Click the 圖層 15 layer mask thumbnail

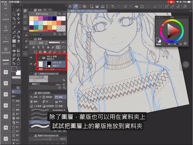click(x=49, y=64)
